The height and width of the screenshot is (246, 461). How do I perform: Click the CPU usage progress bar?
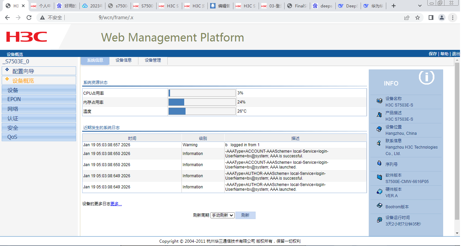202,93
